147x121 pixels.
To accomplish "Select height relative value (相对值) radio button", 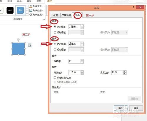I will [x=55, y=32].
